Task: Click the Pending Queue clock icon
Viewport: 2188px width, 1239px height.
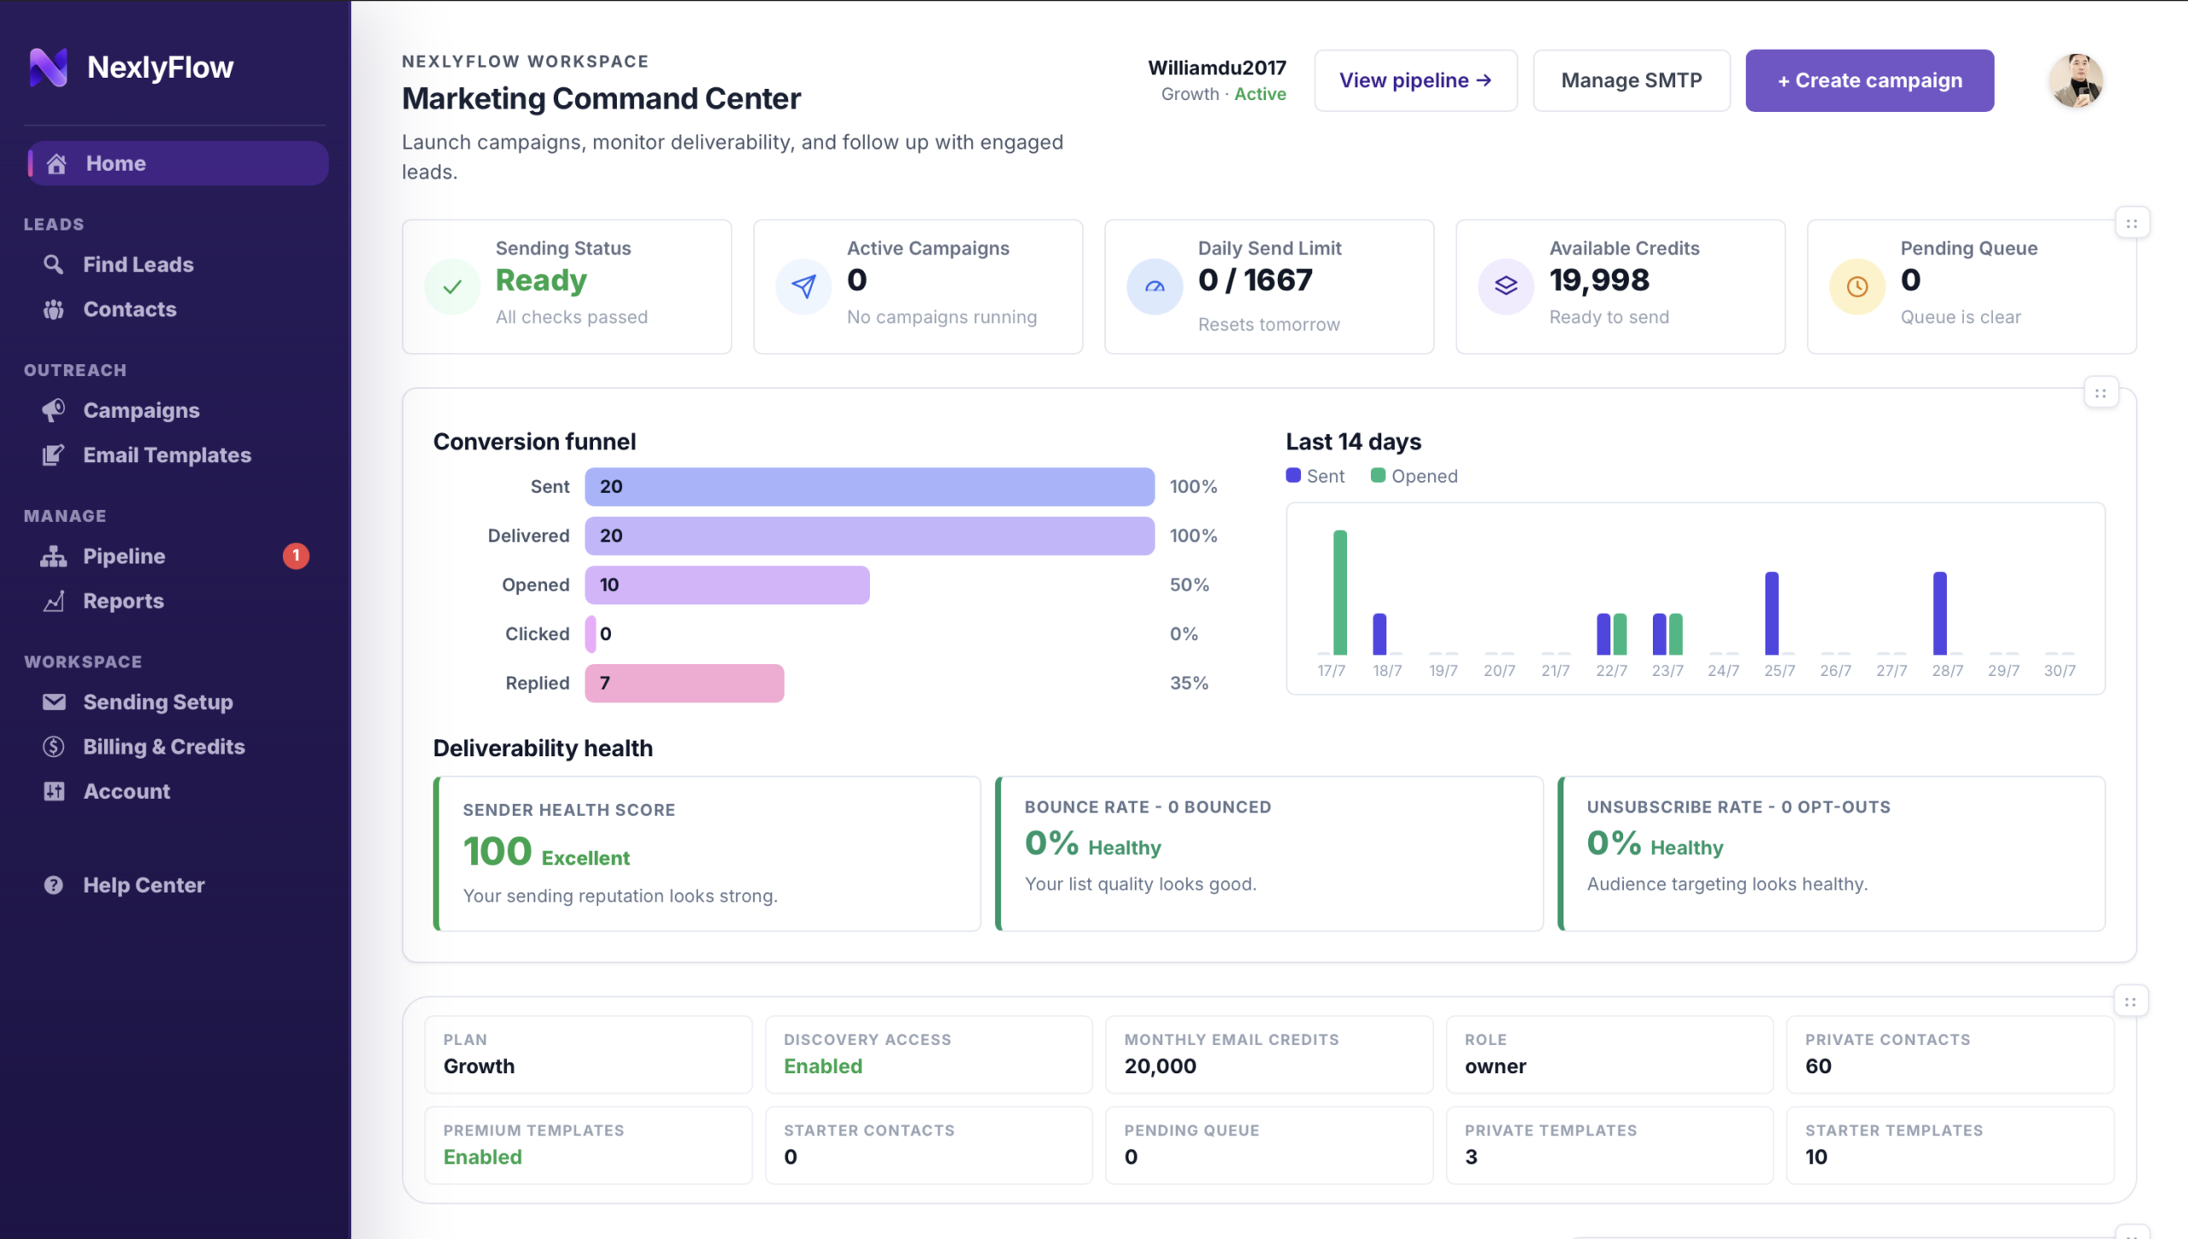Action: click(x=1857, y=287)
